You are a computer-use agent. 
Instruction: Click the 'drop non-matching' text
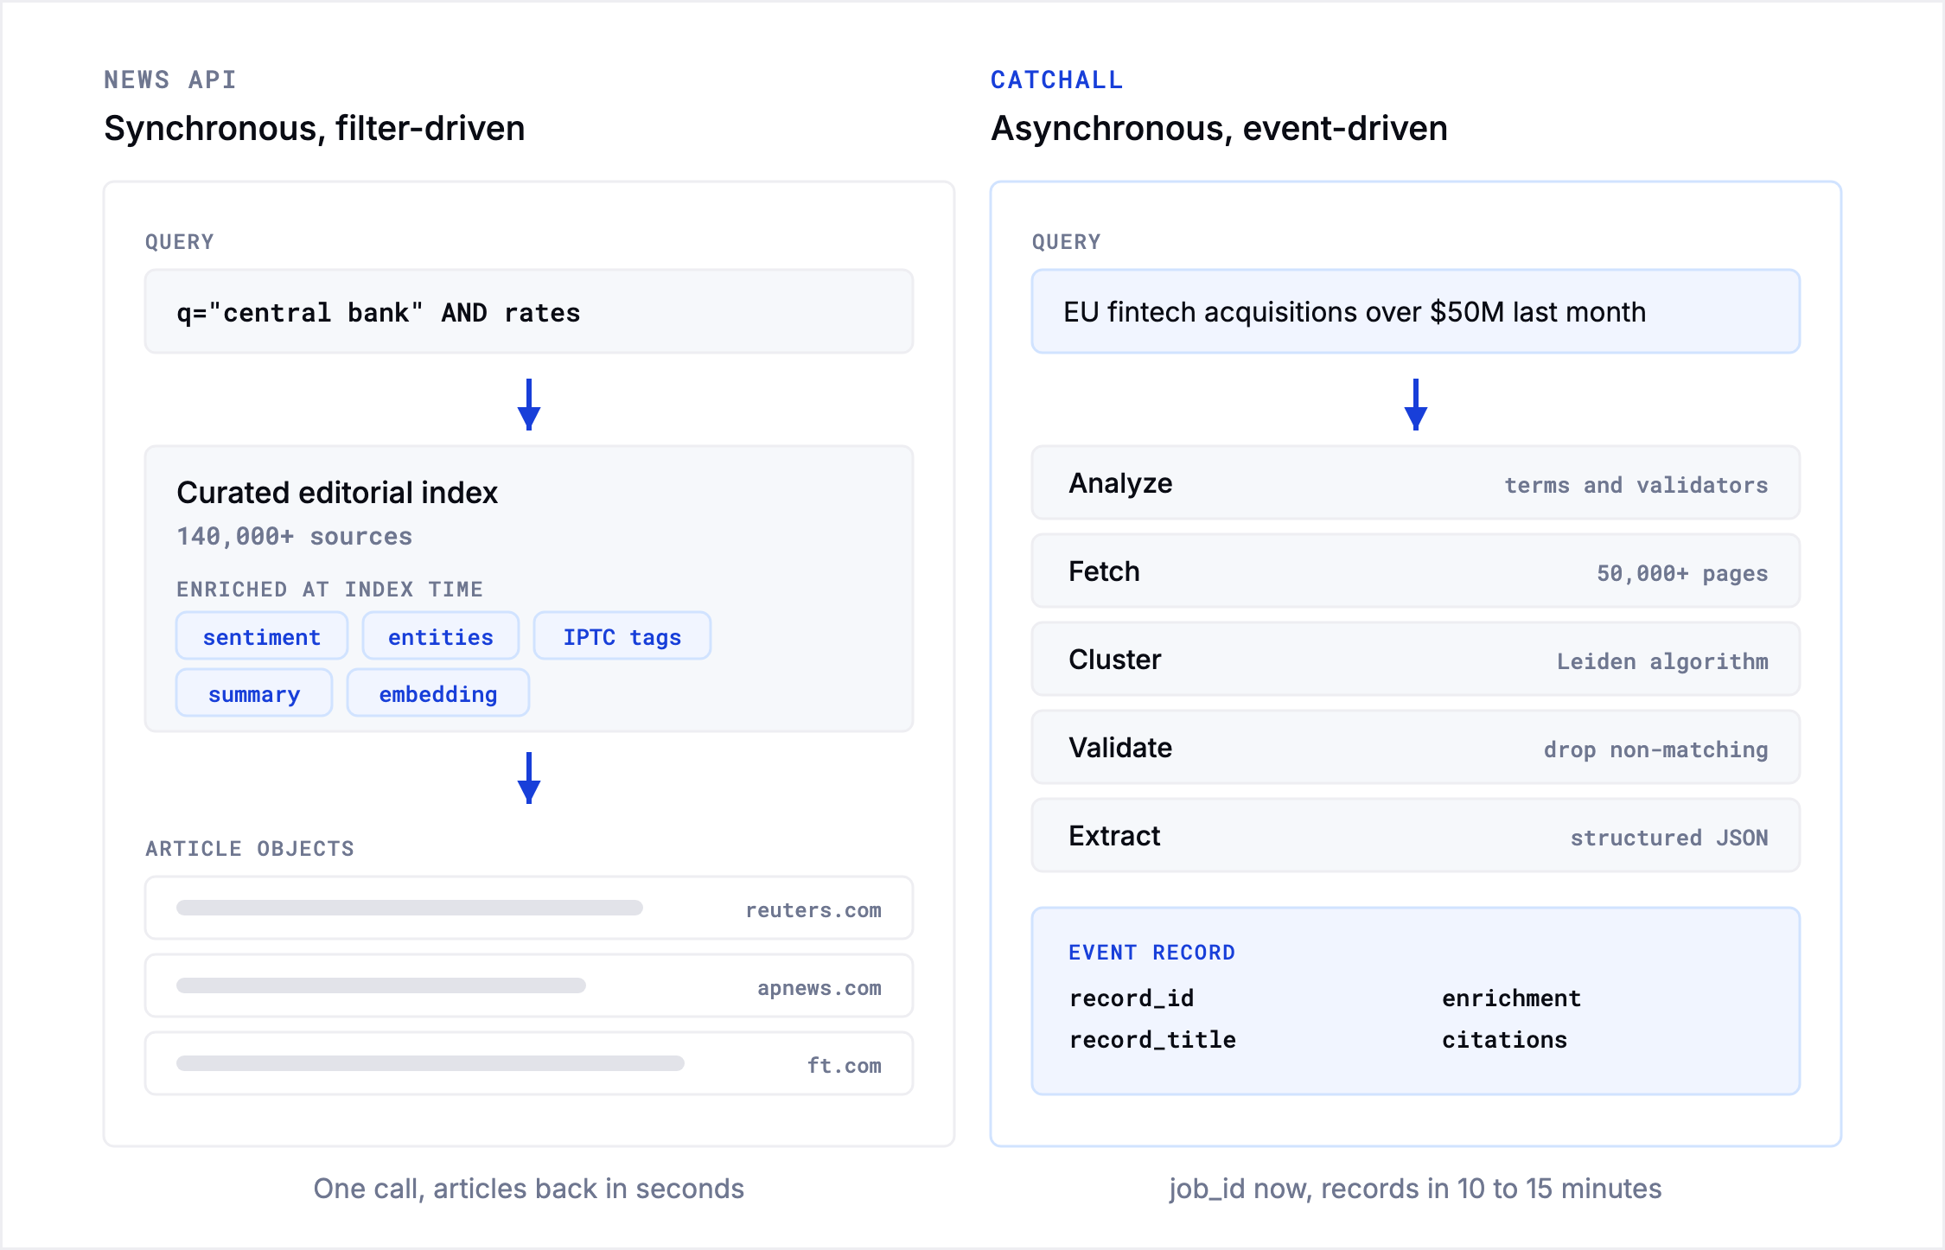click(x=1656, y=749)
